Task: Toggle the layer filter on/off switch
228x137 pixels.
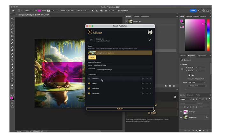Action: [x=210, y=99]
